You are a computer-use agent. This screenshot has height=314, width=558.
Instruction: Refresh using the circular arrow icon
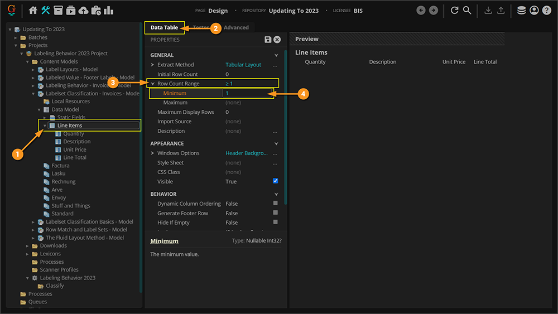point(454,11)
